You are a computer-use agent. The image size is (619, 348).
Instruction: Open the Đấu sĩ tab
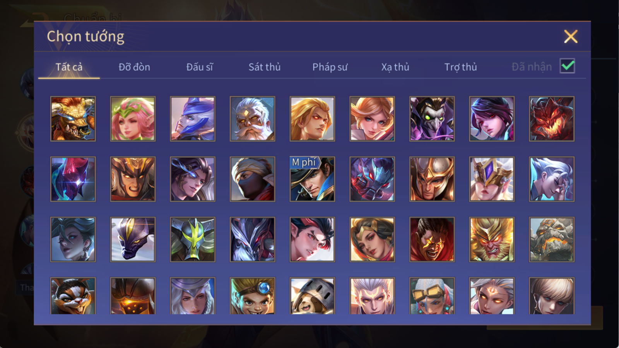tap(200, 67)
